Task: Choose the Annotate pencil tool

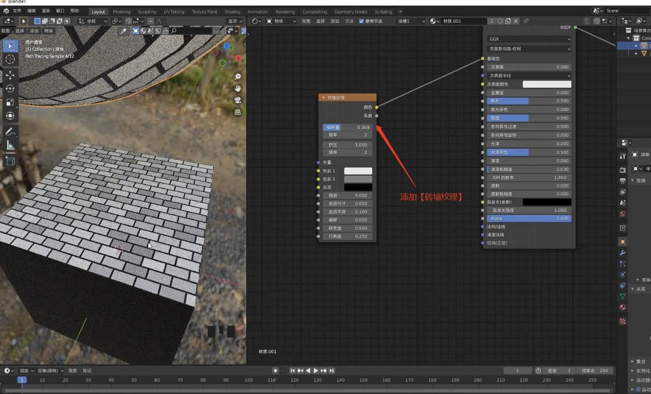Action: tap(10, 131)
